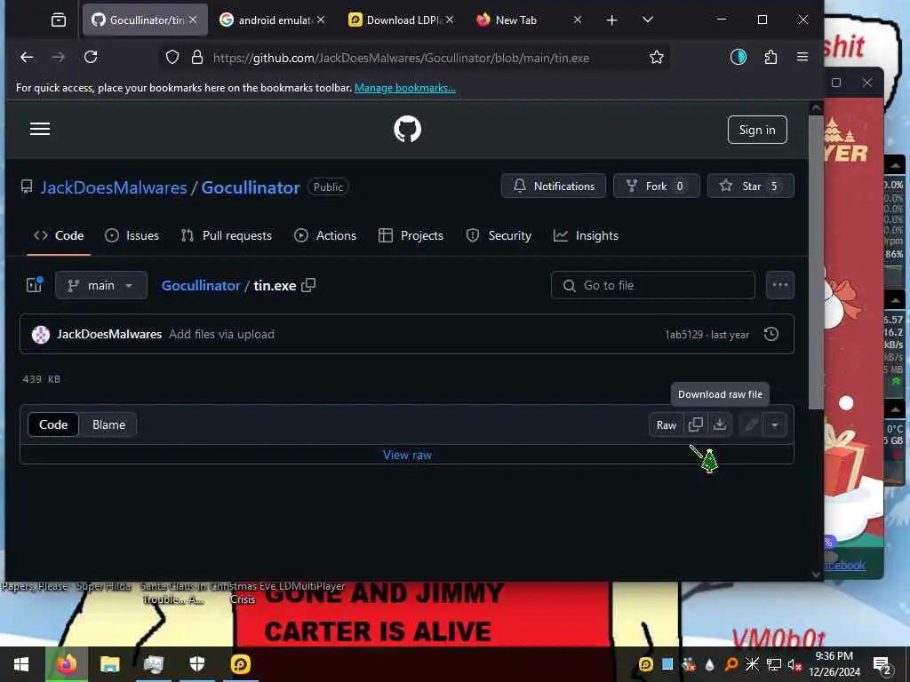Image resolution: width=910 pixels, height=682 pixels.
Task: Star the Gocullinator repository
Action: click(x=750, y=186)
